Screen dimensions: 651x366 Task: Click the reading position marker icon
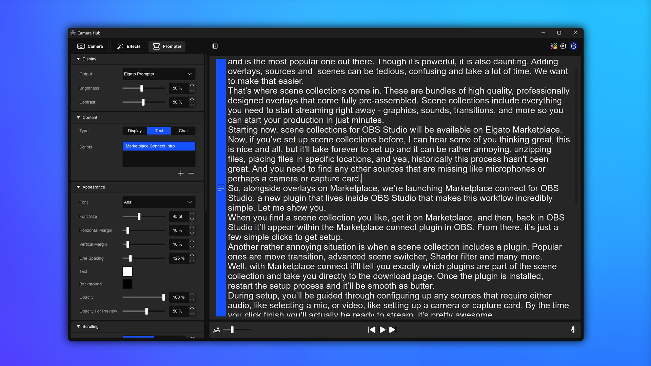click(221, 188)
